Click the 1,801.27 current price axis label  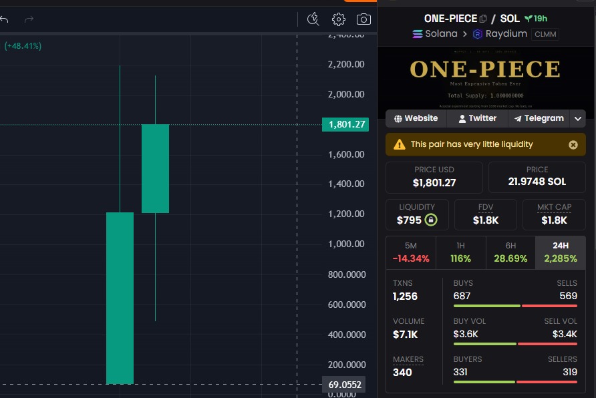pos(345,125)
